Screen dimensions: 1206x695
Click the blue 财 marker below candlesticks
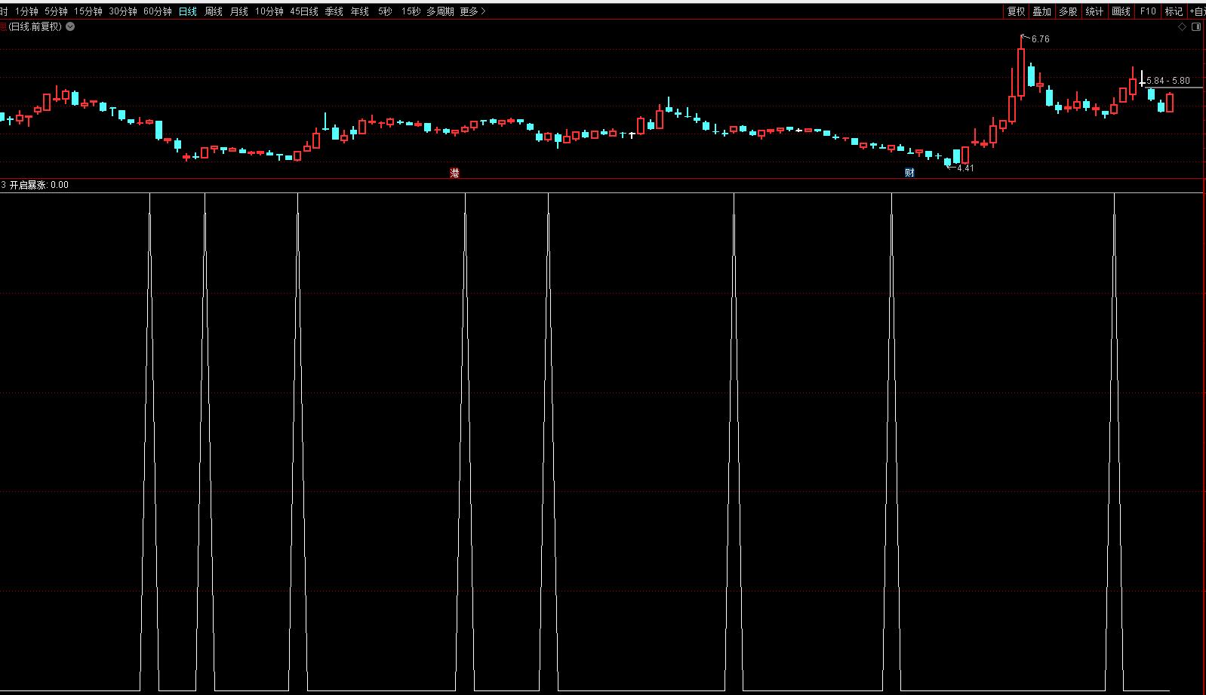point(909,173)
